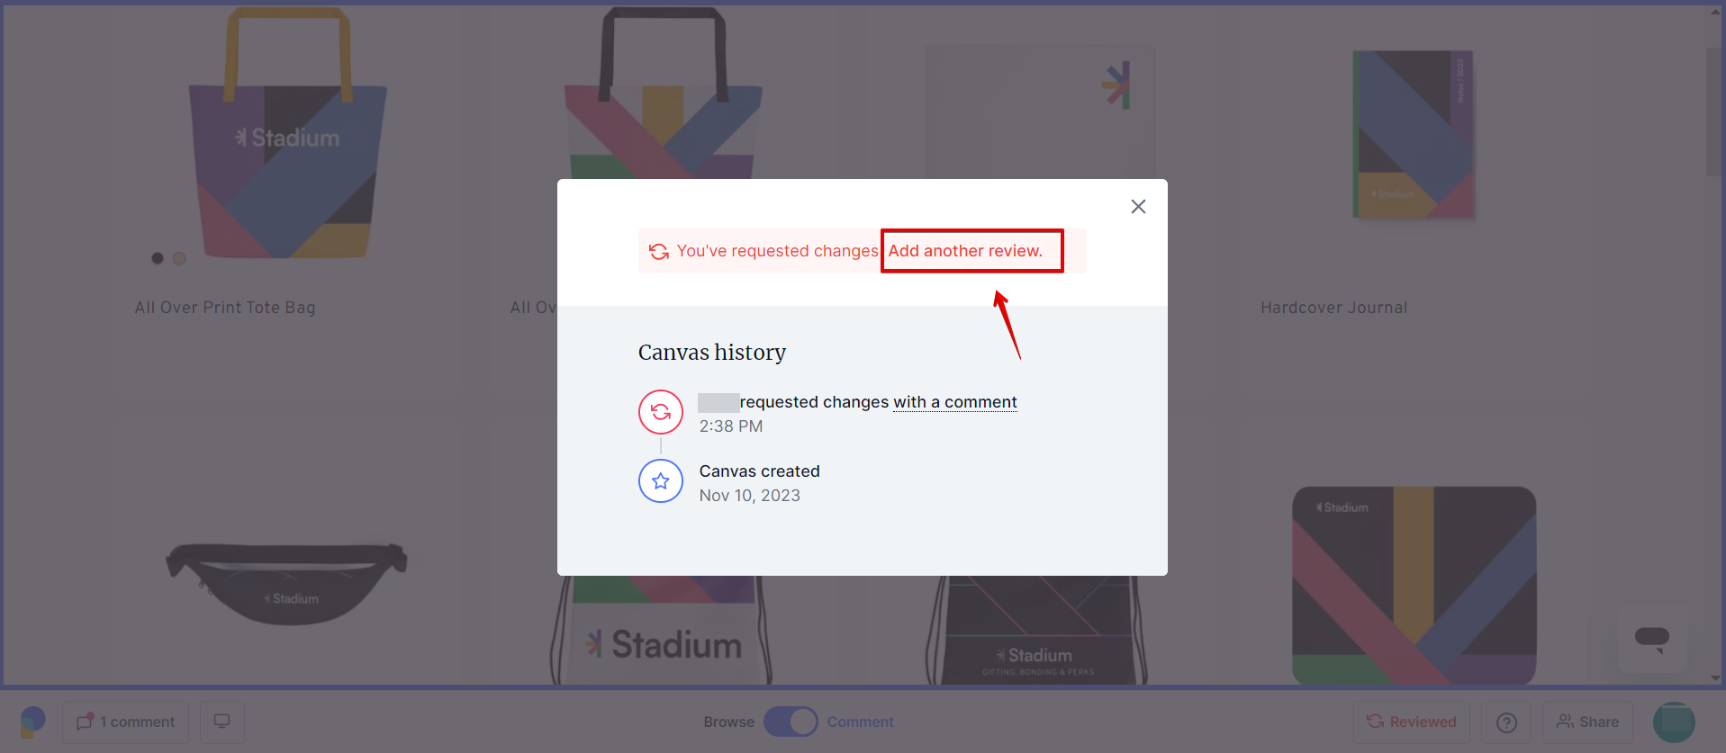Open the 'with a comment' link
Image resolution: width=1726 pixels, height=753 pixels.
click(954, 402)
